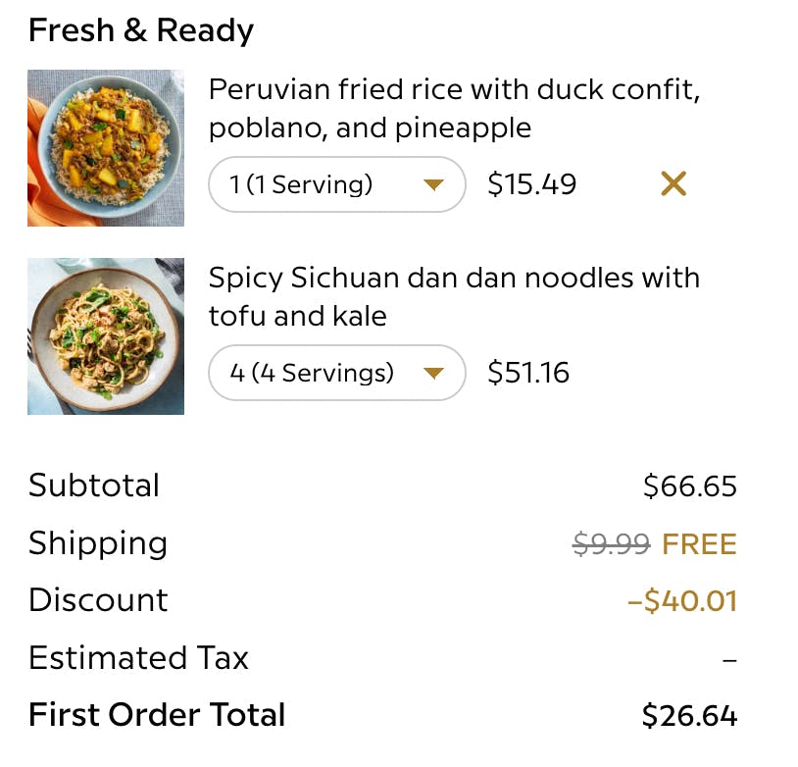Click the "Fresh & Ready" section heading

(141, 30)
